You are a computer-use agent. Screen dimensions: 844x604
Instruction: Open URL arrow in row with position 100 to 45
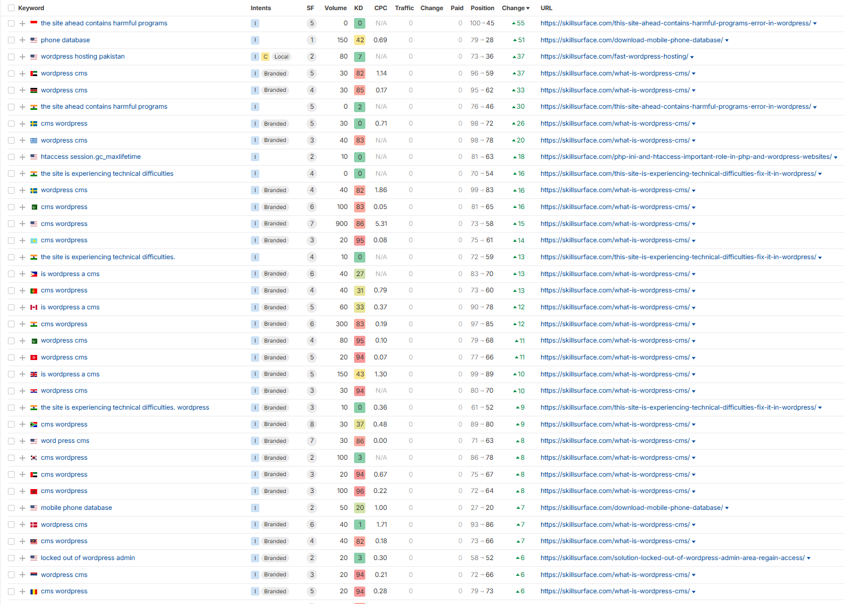point(815,24)
